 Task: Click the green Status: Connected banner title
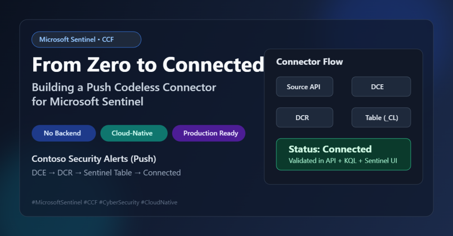coord(330,149)
